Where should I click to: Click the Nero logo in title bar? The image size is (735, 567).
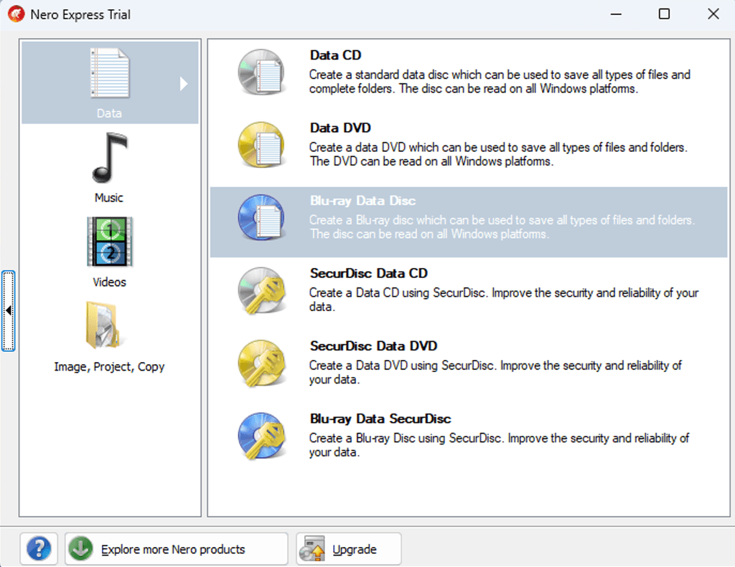(x=16, y=14)
